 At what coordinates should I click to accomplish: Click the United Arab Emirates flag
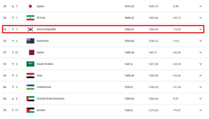[x=30, y=99]
